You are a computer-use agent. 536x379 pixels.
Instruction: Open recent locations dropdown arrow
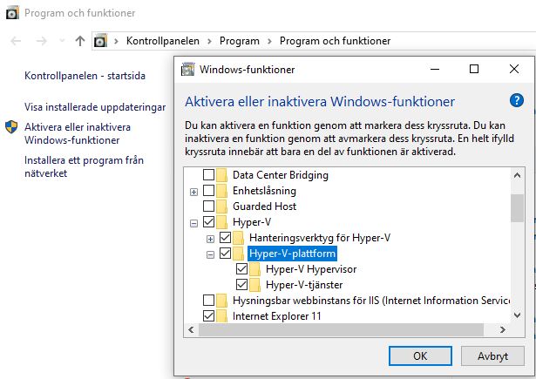click(62, 41)
